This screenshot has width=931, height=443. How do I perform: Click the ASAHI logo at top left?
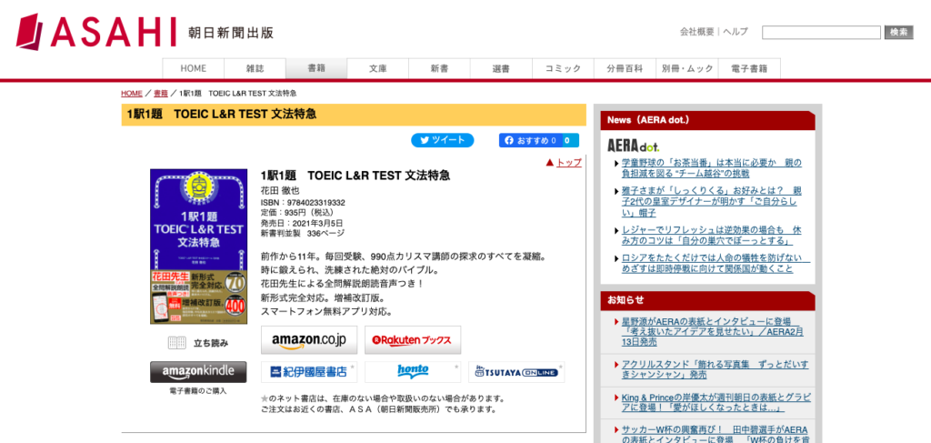[x=96, y=32]
